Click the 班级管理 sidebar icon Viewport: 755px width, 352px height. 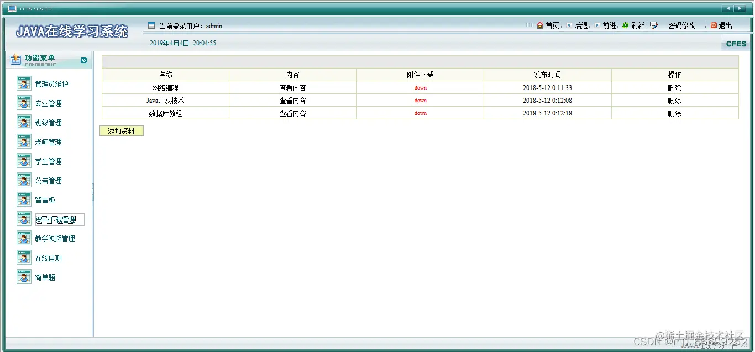24,122
